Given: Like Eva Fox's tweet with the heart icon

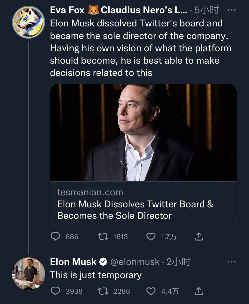Looking at the screenshot, I should pos(151,236).
